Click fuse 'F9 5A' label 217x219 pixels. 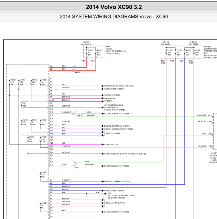click(x=43, y=206)
